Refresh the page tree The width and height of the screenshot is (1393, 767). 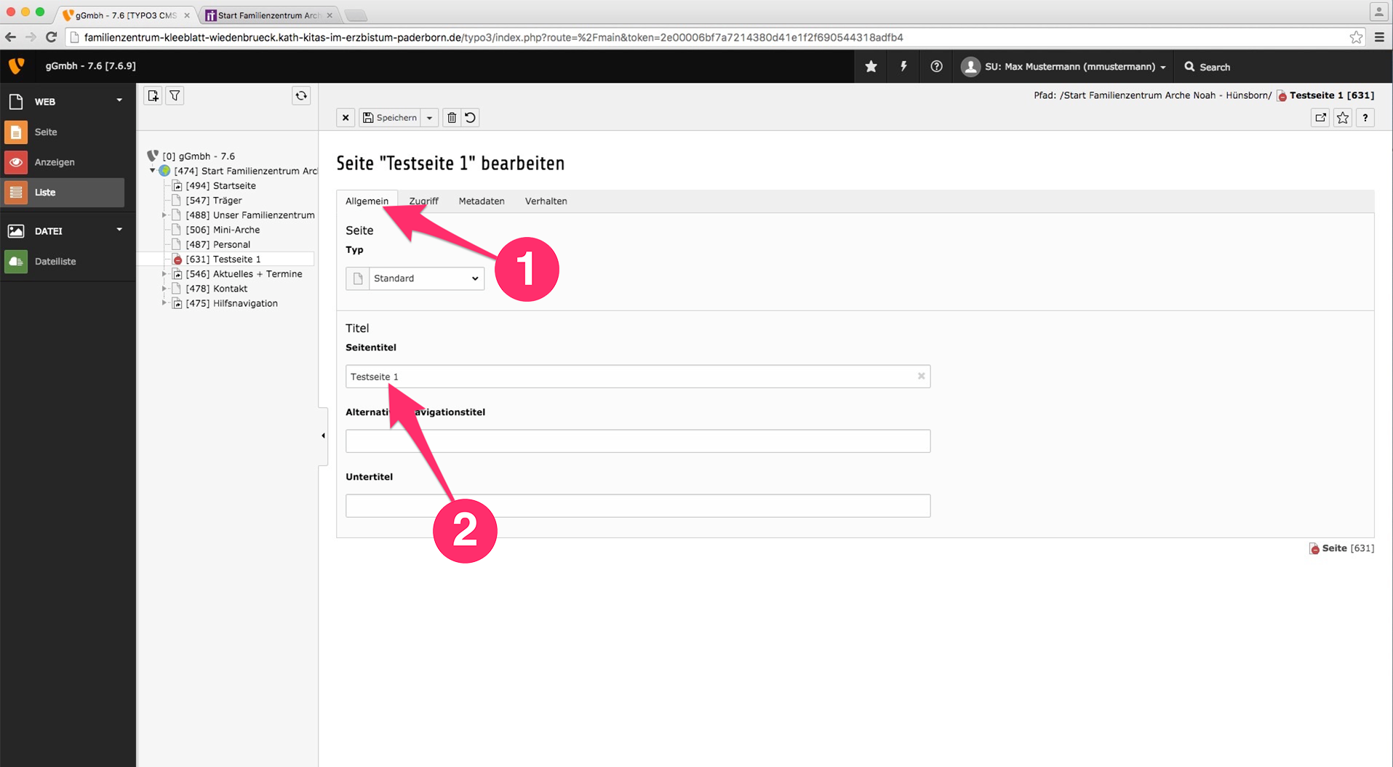pos(301,96)
